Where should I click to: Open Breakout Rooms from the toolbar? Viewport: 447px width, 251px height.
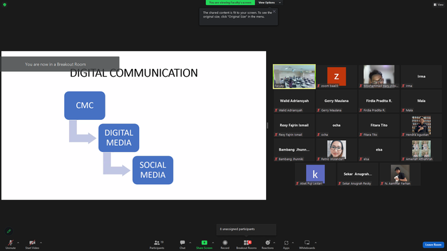pyautogui.click(x=247, y=244)
